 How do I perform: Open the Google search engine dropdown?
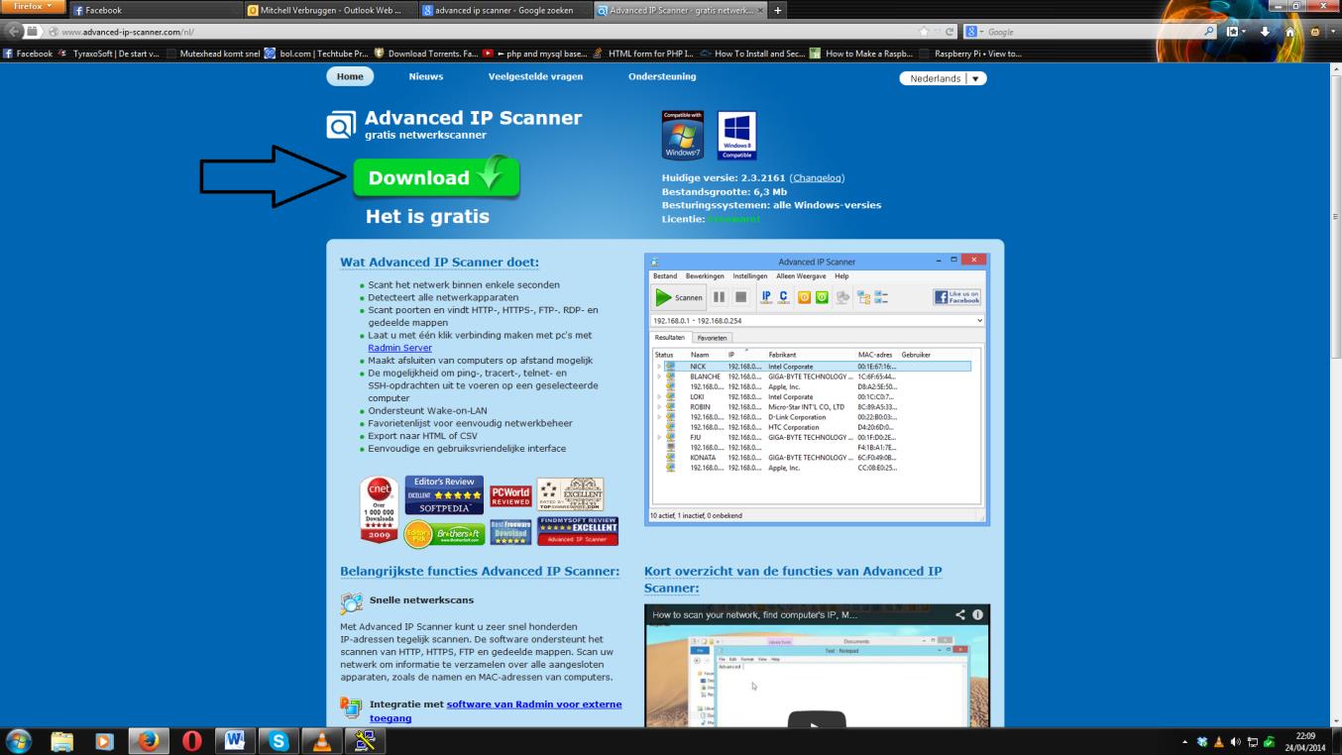(974, 32)
